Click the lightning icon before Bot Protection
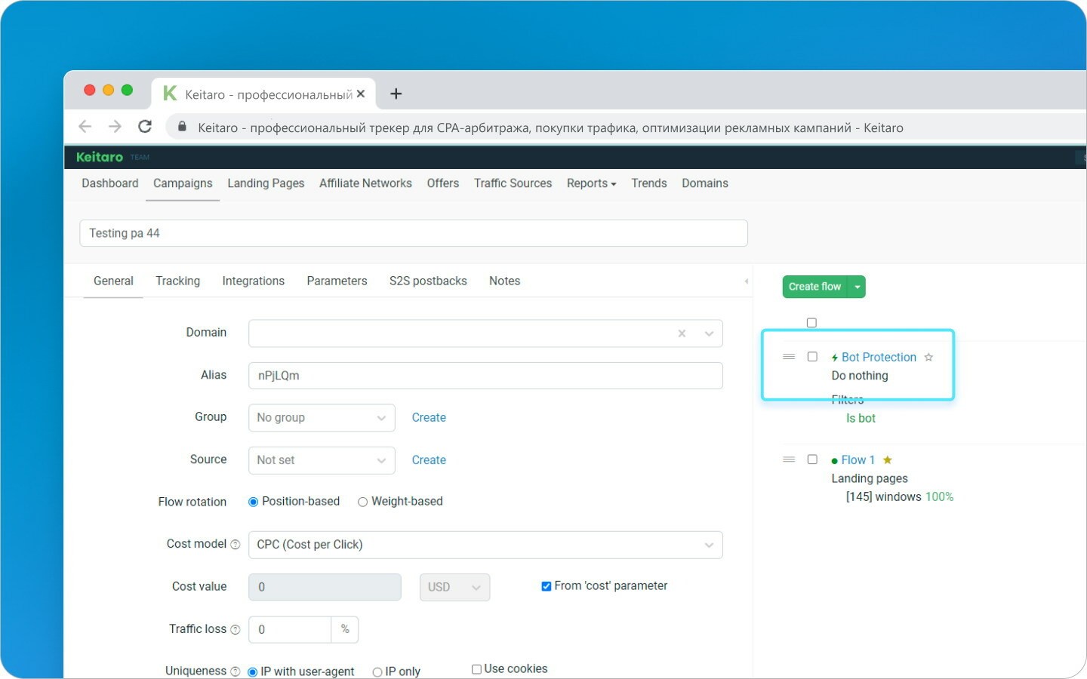 pyautogui.click(x=835, y=358)
